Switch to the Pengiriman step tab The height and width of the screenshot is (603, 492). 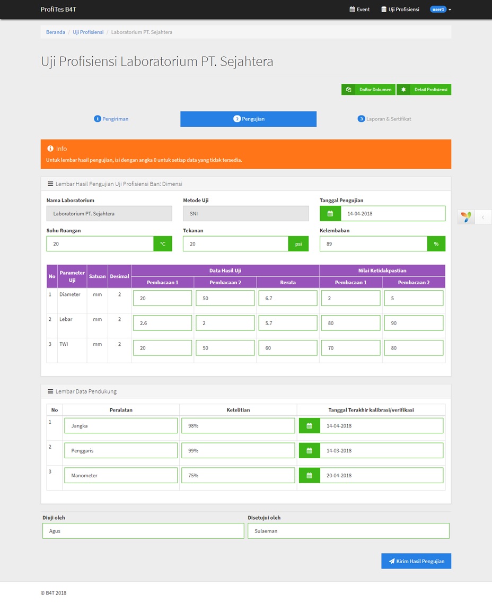coord(111,119)
